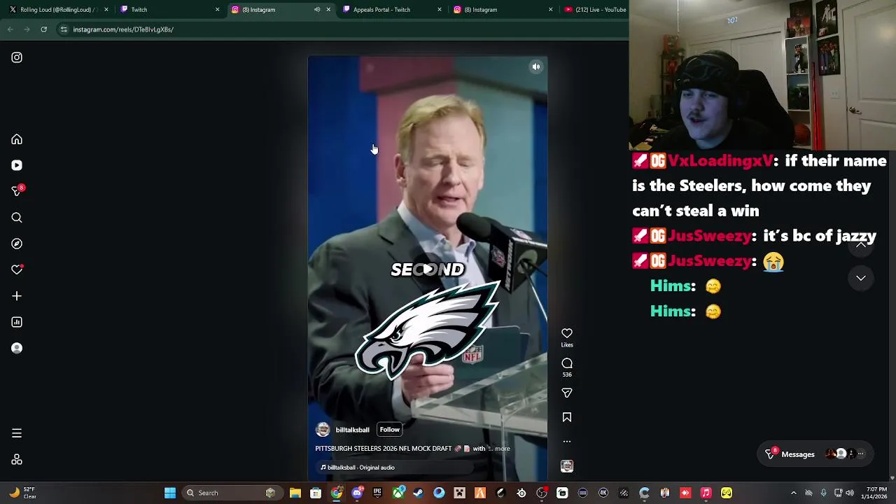Go back in the browser
Image resolution: width=896 pixels, height=504 pixels.
(10, 29)
